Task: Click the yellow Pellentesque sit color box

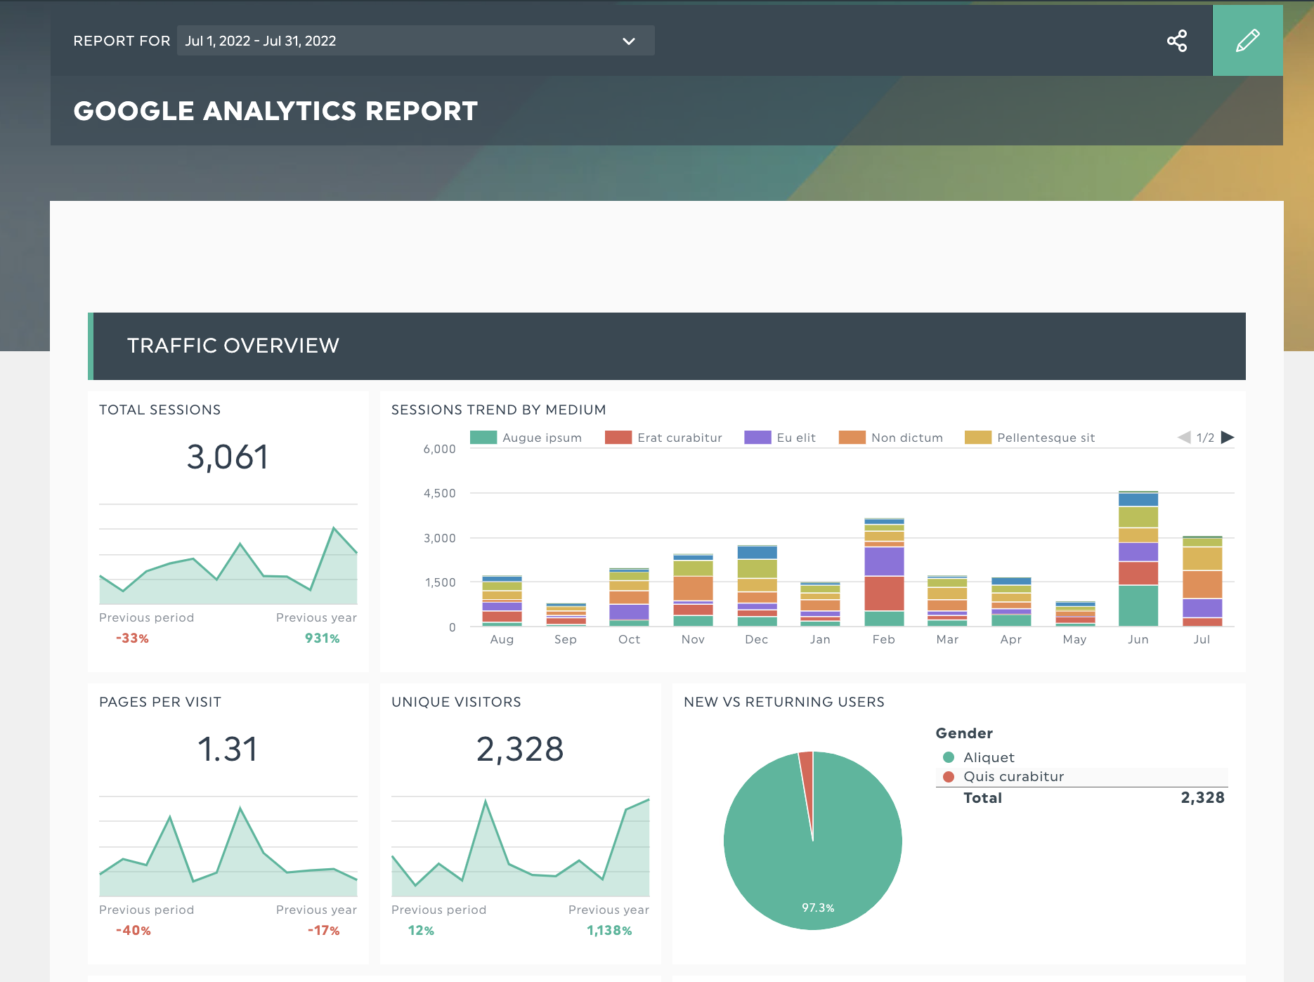Action: point(980,437)
